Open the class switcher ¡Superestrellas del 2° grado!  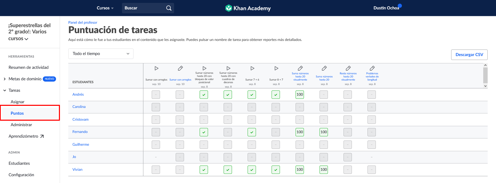29,32
